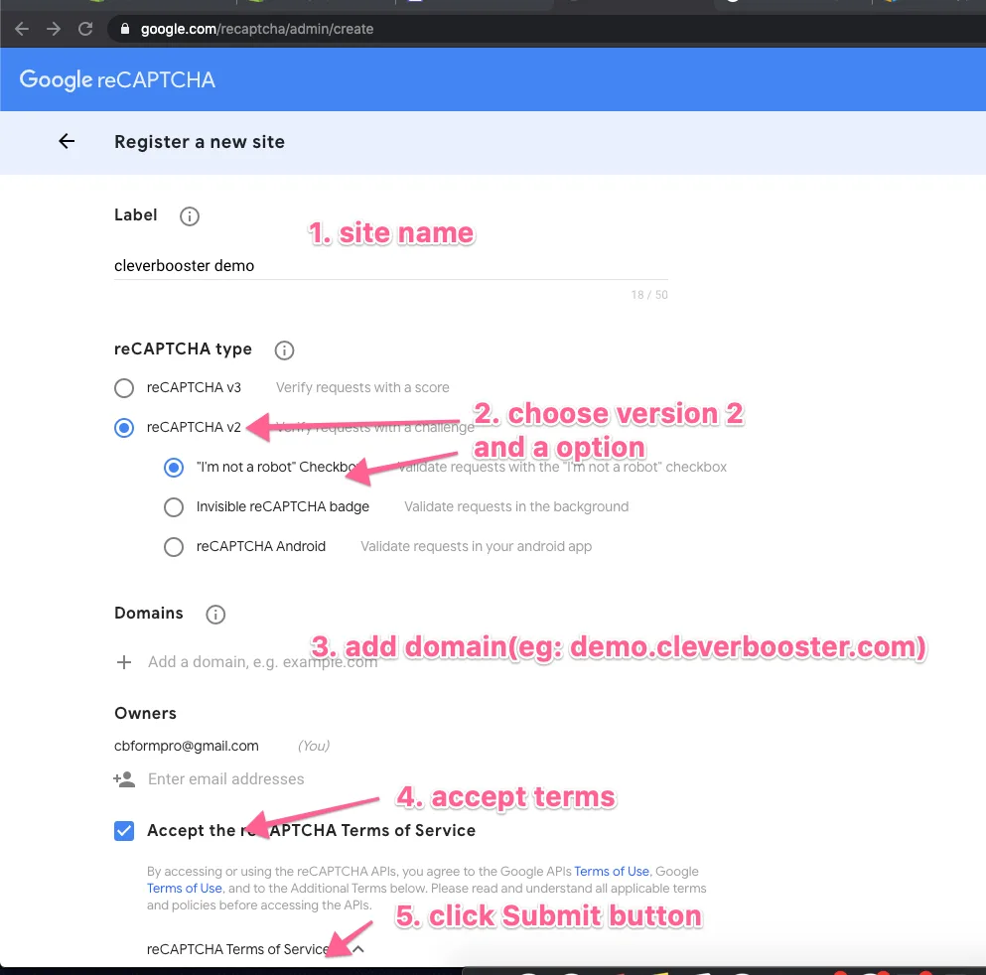Click Validate requests in the background text
This screenshot has height=975, width=986.
tap(516, 506)
